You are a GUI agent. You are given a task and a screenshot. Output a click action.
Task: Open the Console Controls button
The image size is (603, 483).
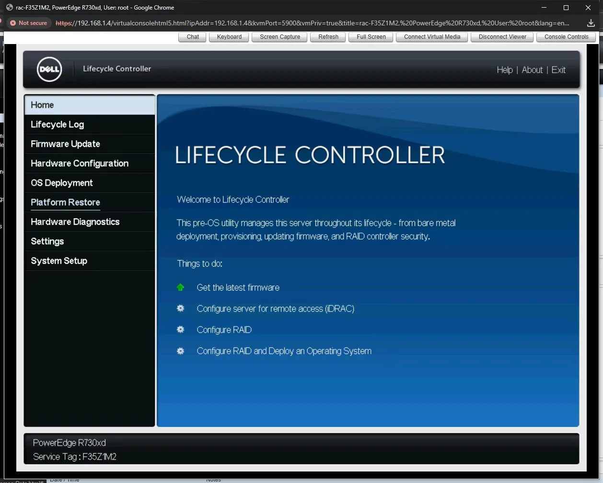pyautogui.click(x=566, y=37)
